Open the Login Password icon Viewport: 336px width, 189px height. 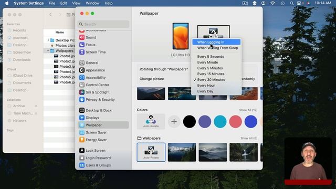(x=82, y=158)
